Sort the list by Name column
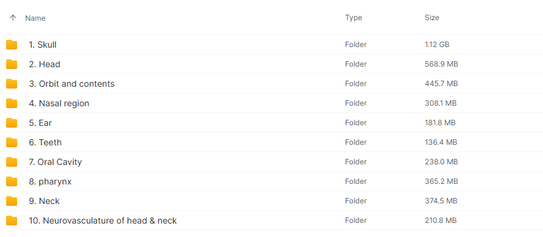 pyautogui.click(x=36, y=18)
